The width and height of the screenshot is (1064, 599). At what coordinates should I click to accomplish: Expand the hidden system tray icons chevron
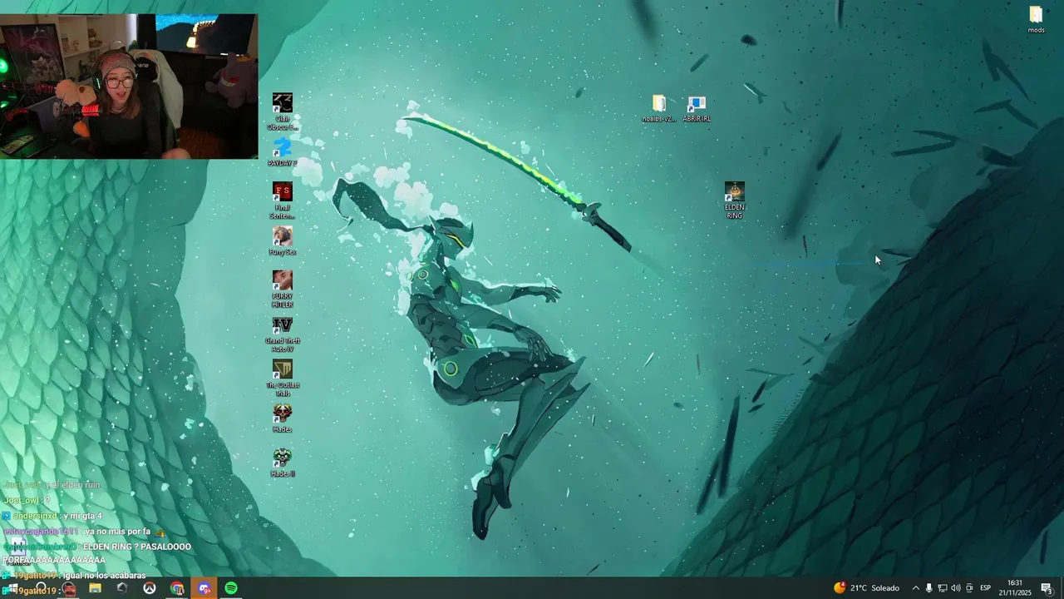point(916,588)
